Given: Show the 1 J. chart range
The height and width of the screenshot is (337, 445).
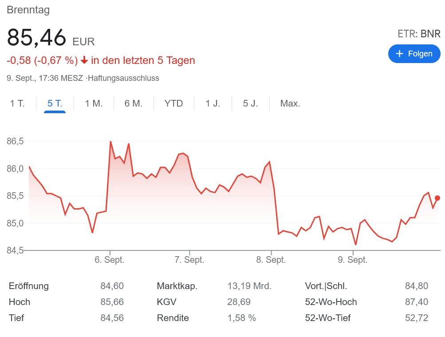Looking at the screenshot, I should tap(213, 103).
